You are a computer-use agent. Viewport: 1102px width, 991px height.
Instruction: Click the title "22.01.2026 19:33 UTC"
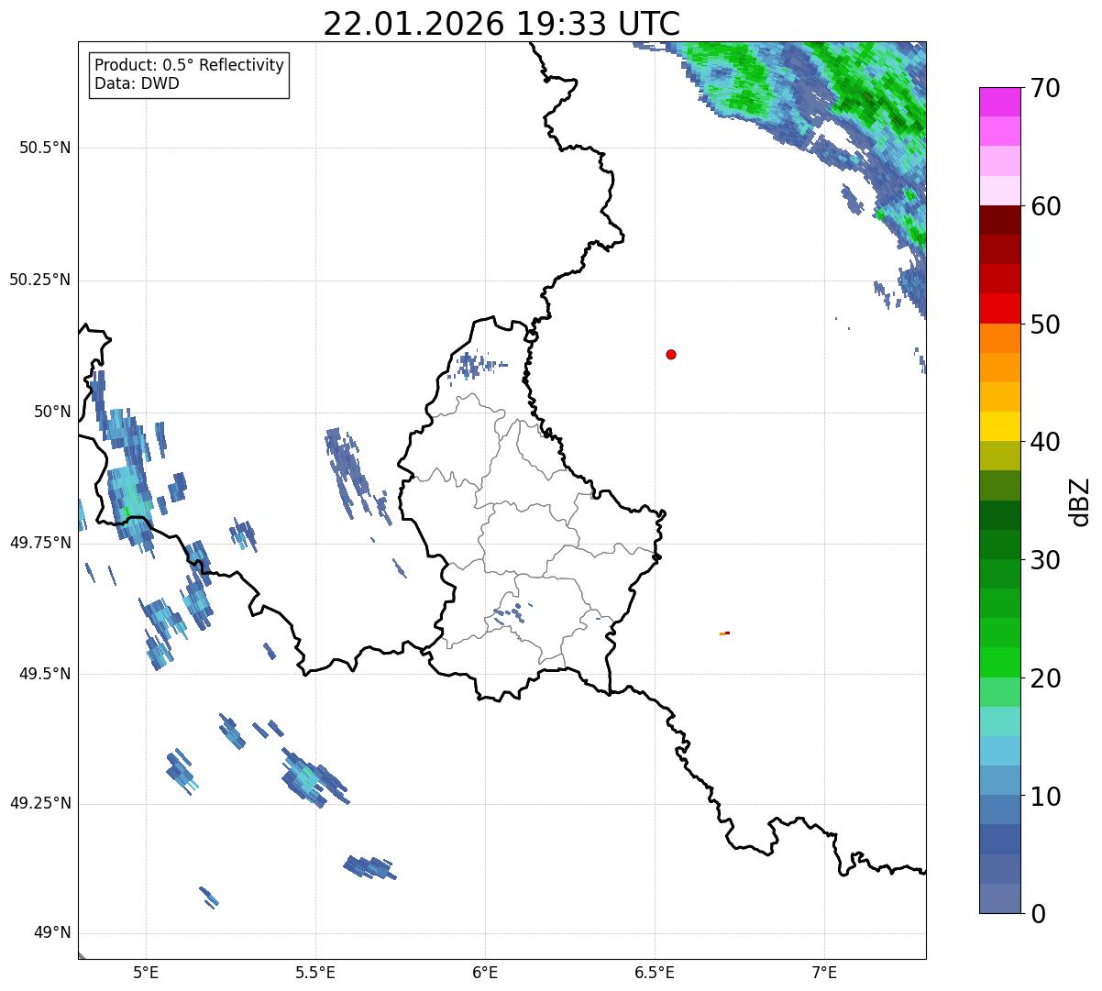pyautogui.click(x=501, y=24)
